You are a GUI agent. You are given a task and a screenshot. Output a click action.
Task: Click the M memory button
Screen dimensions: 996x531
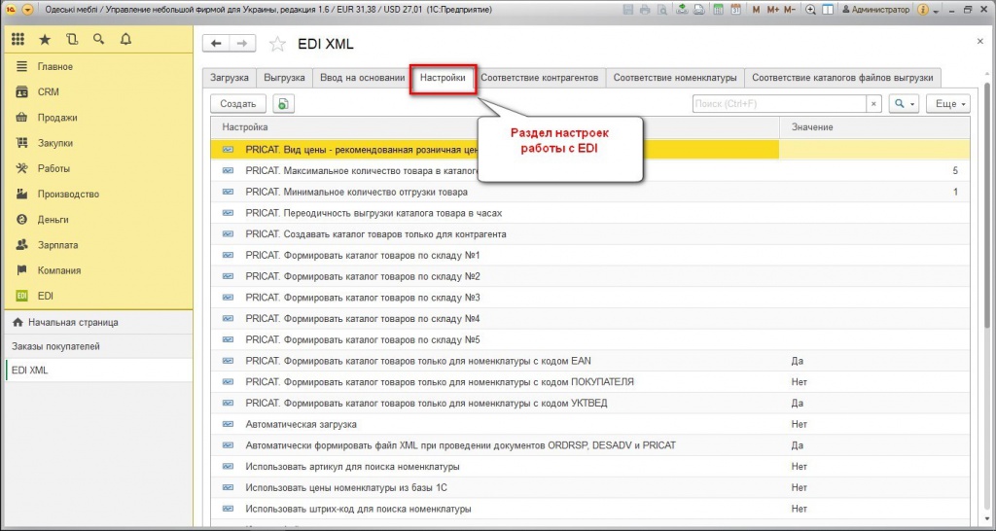[x=756, y=10]
